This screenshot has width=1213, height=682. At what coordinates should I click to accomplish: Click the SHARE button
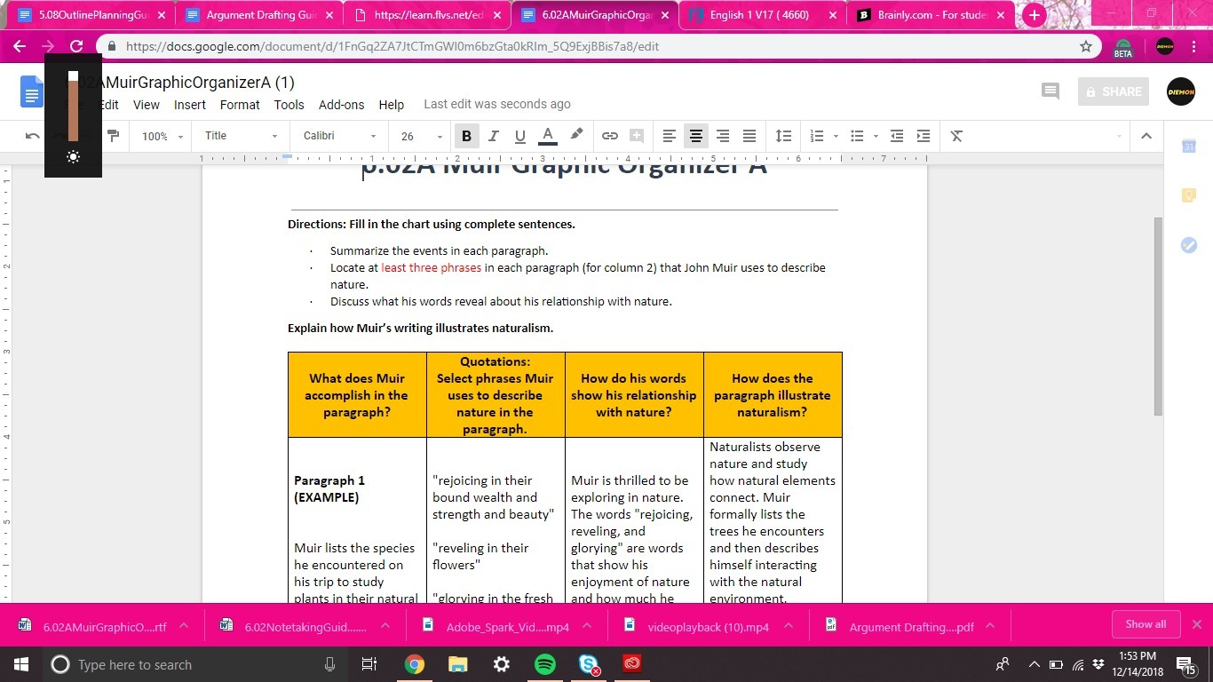pyautogui.click(x=1113, y=91)
